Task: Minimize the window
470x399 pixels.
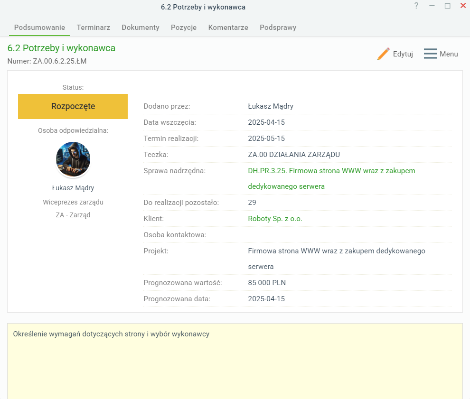Action: (432, 6)
